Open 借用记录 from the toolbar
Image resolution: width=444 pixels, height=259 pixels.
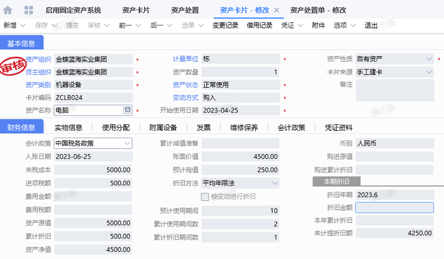[x=259, y=26]
